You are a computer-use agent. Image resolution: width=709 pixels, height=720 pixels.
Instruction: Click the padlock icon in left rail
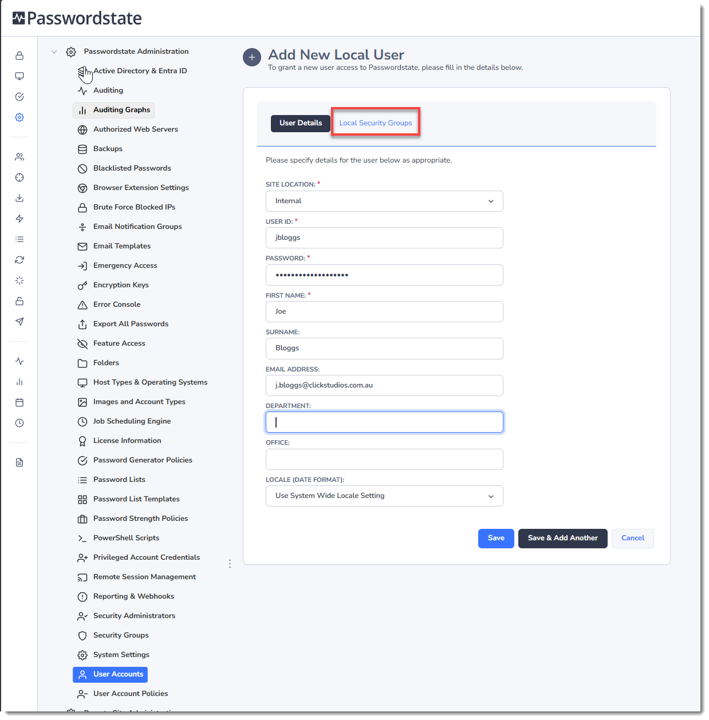19,56
